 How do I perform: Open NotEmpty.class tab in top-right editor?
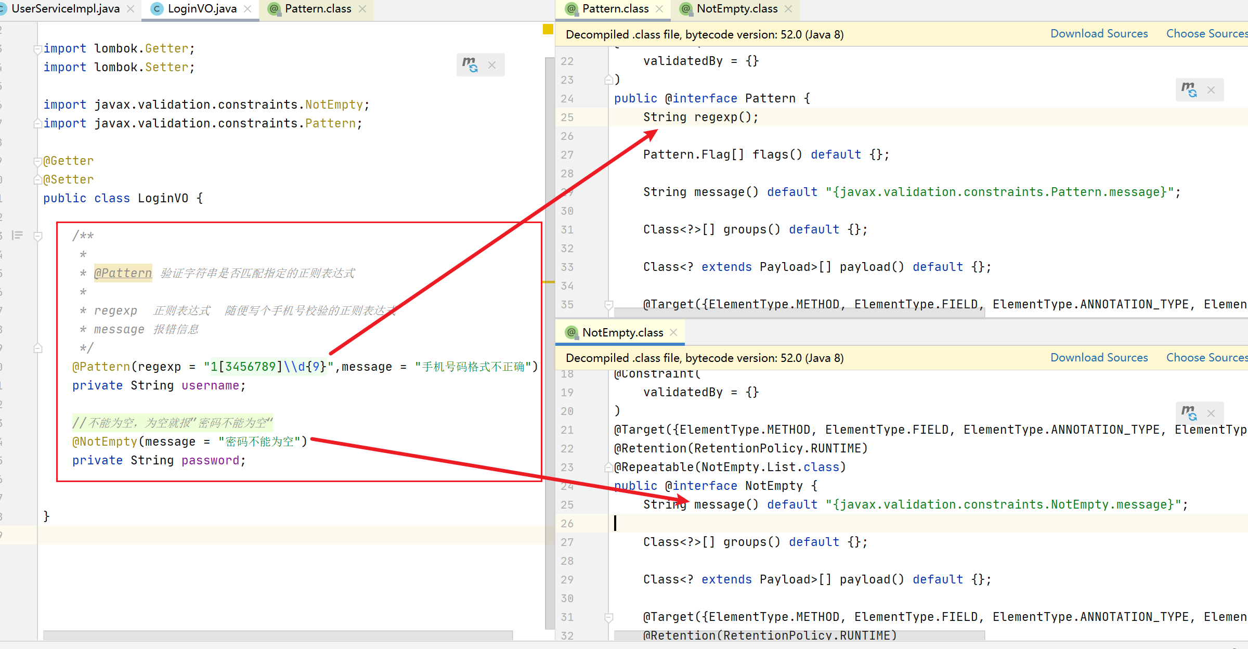(x=736, y=9)
